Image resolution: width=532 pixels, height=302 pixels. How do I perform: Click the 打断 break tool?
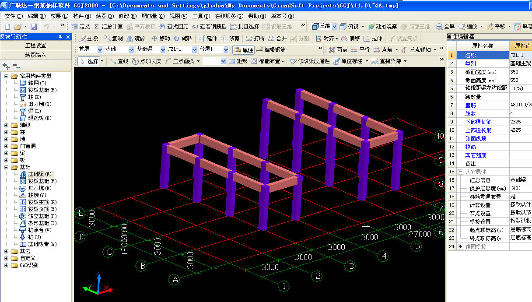click(x=255, y=39)
